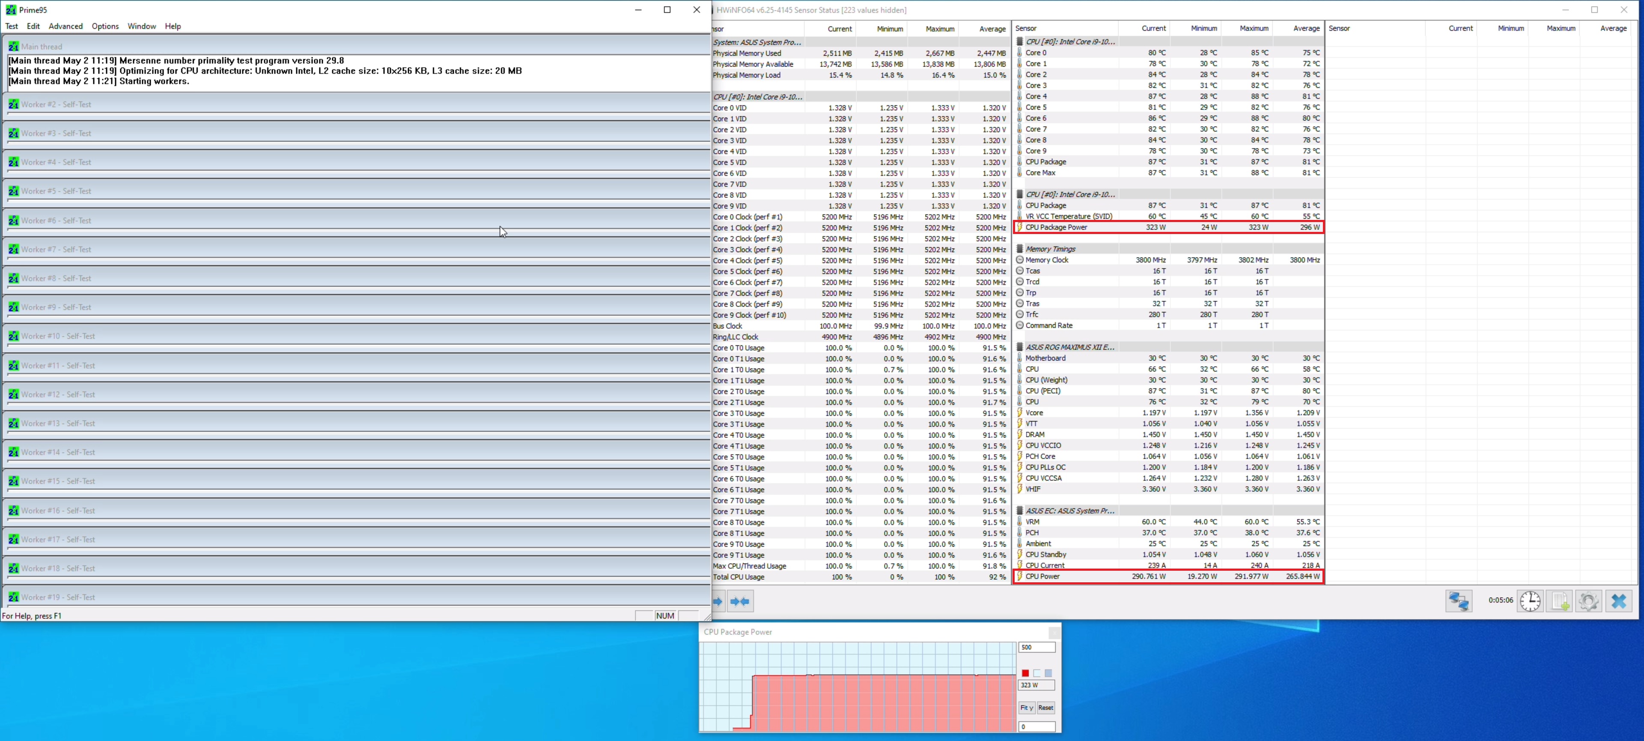Click the HWiNFO reset clock icon
The image size is (1644, 741).
click(1530, 601)
